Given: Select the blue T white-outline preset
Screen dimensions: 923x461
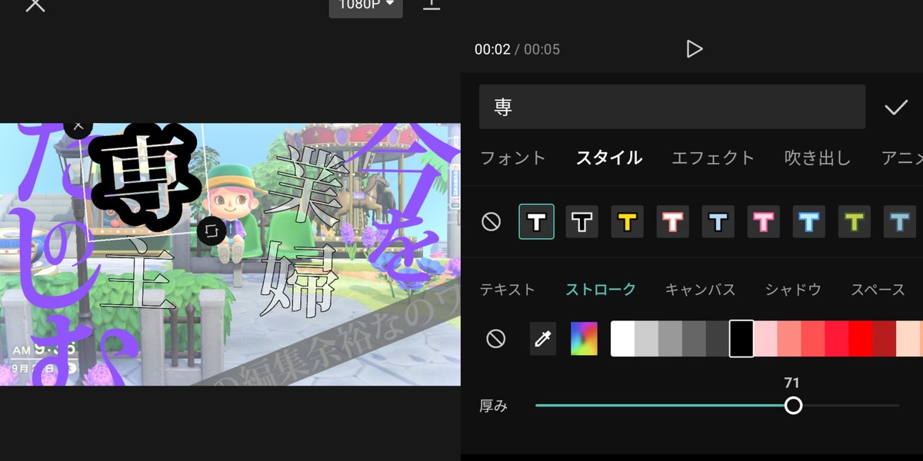Looking at the screenshot, I should click(x=809, y=222).
